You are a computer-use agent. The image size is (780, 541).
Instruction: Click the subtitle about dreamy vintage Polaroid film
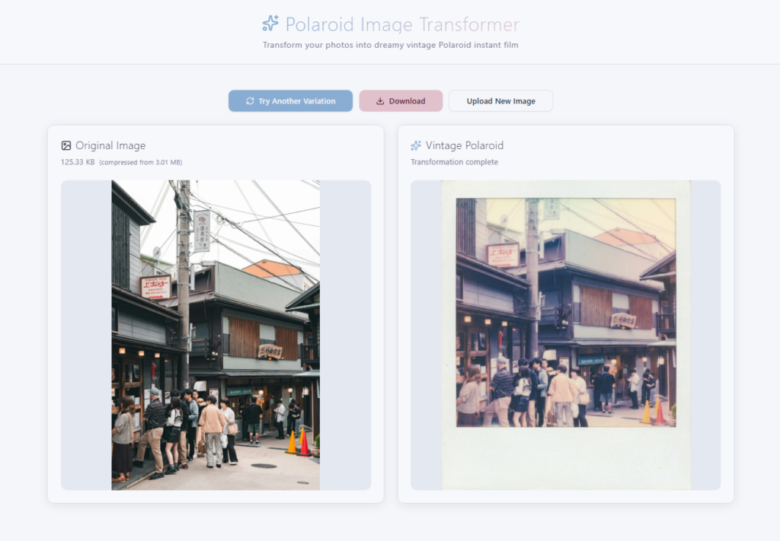click(x=390, y=45)
